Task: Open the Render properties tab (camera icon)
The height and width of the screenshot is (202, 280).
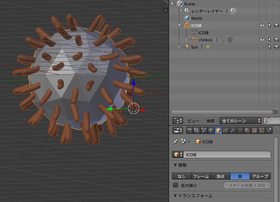Action: tap(189, 130)
